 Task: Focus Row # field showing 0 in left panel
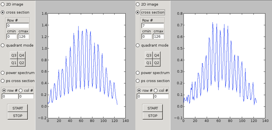18,26
